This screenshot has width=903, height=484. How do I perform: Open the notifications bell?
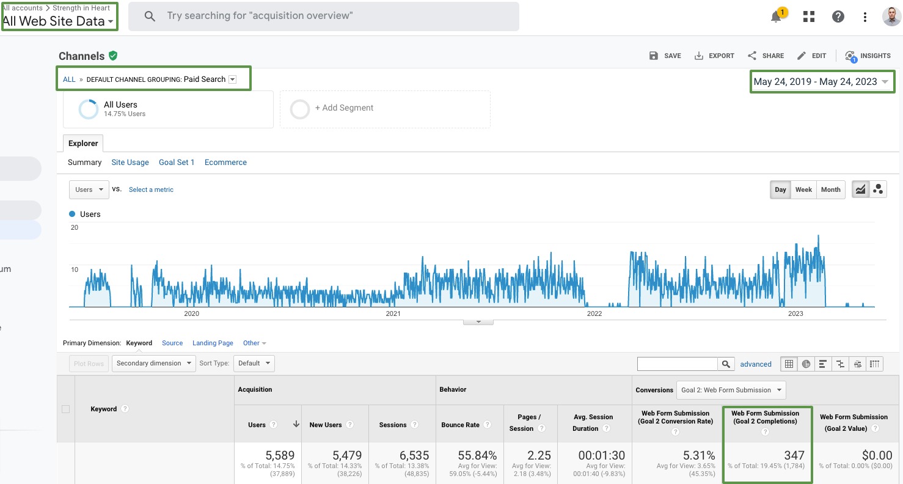pos(777,16)
